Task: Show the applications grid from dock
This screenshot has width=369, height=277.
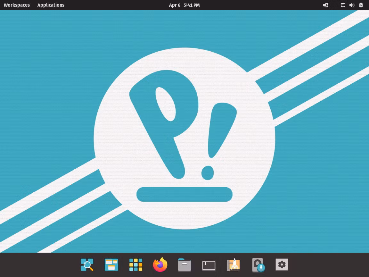Action: pos(136,265)
